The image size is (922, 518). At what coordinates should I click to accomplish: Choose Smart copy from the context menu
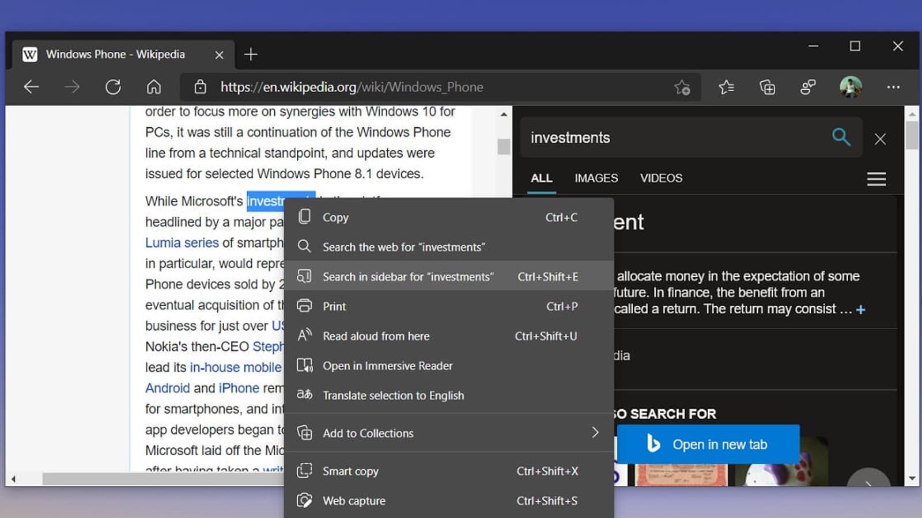[x=449, y=471]
